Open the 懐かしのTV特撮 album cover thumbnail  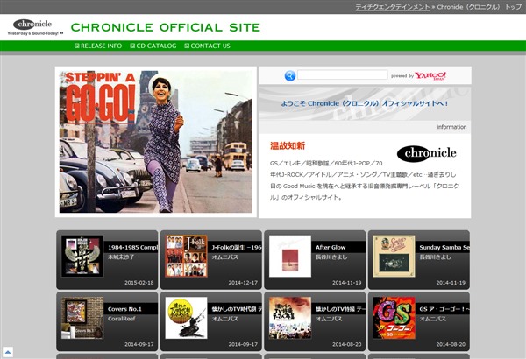coord(290,318)
